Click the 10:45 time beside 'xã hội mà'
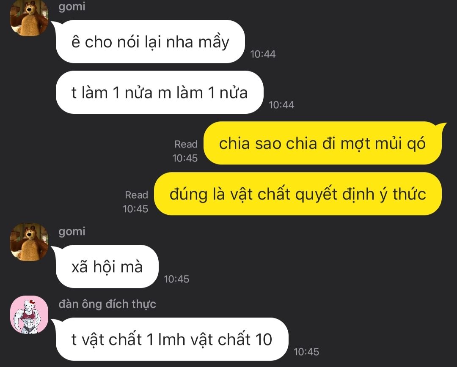 pos(176,279)
